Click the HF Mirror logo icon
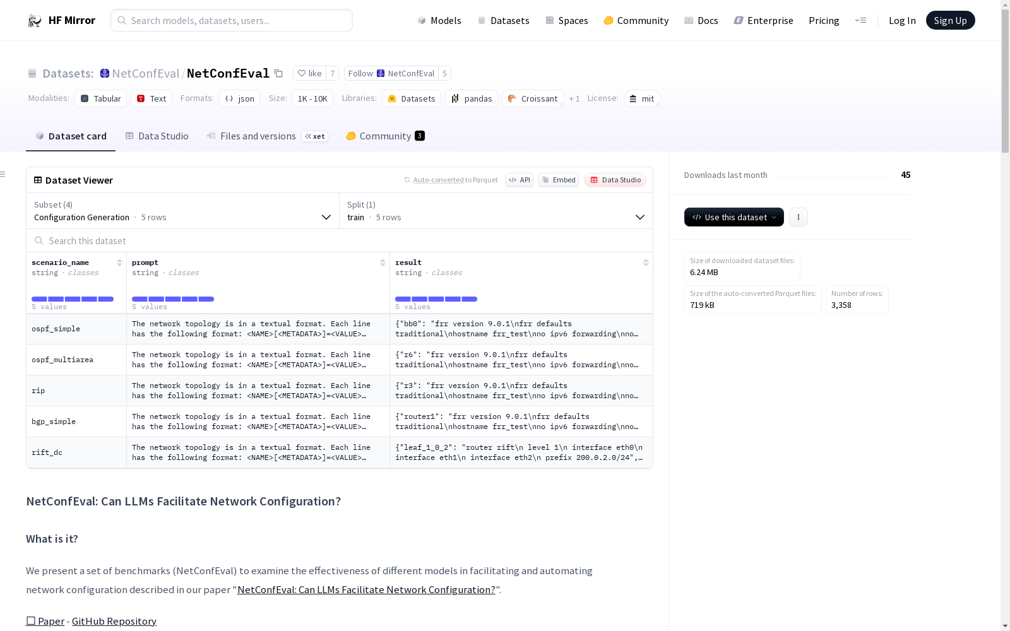The width and height of the screenshot is (1010, 631). [x=34, y=21]
